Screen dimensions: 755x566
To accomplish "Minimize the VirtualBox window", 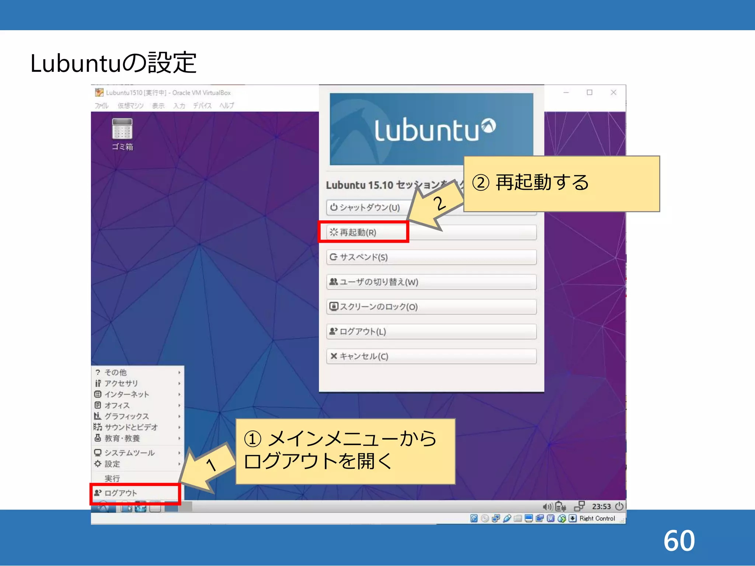I will 566,92.
